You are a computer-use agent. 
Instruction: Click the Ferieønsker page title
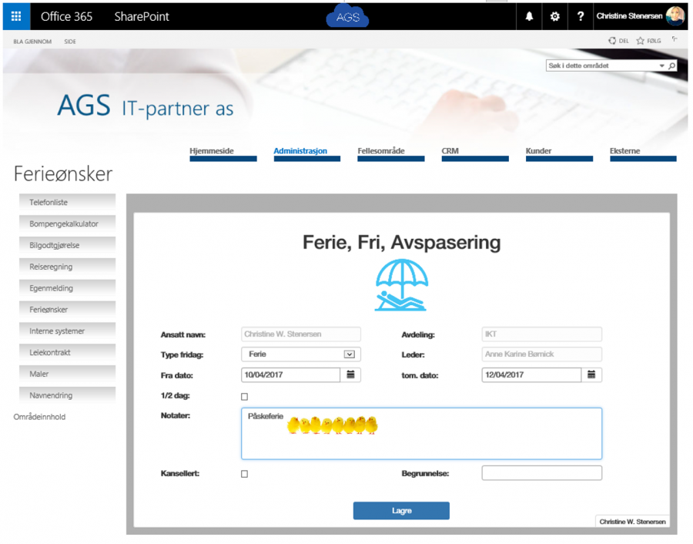click(x=63, y=174)
